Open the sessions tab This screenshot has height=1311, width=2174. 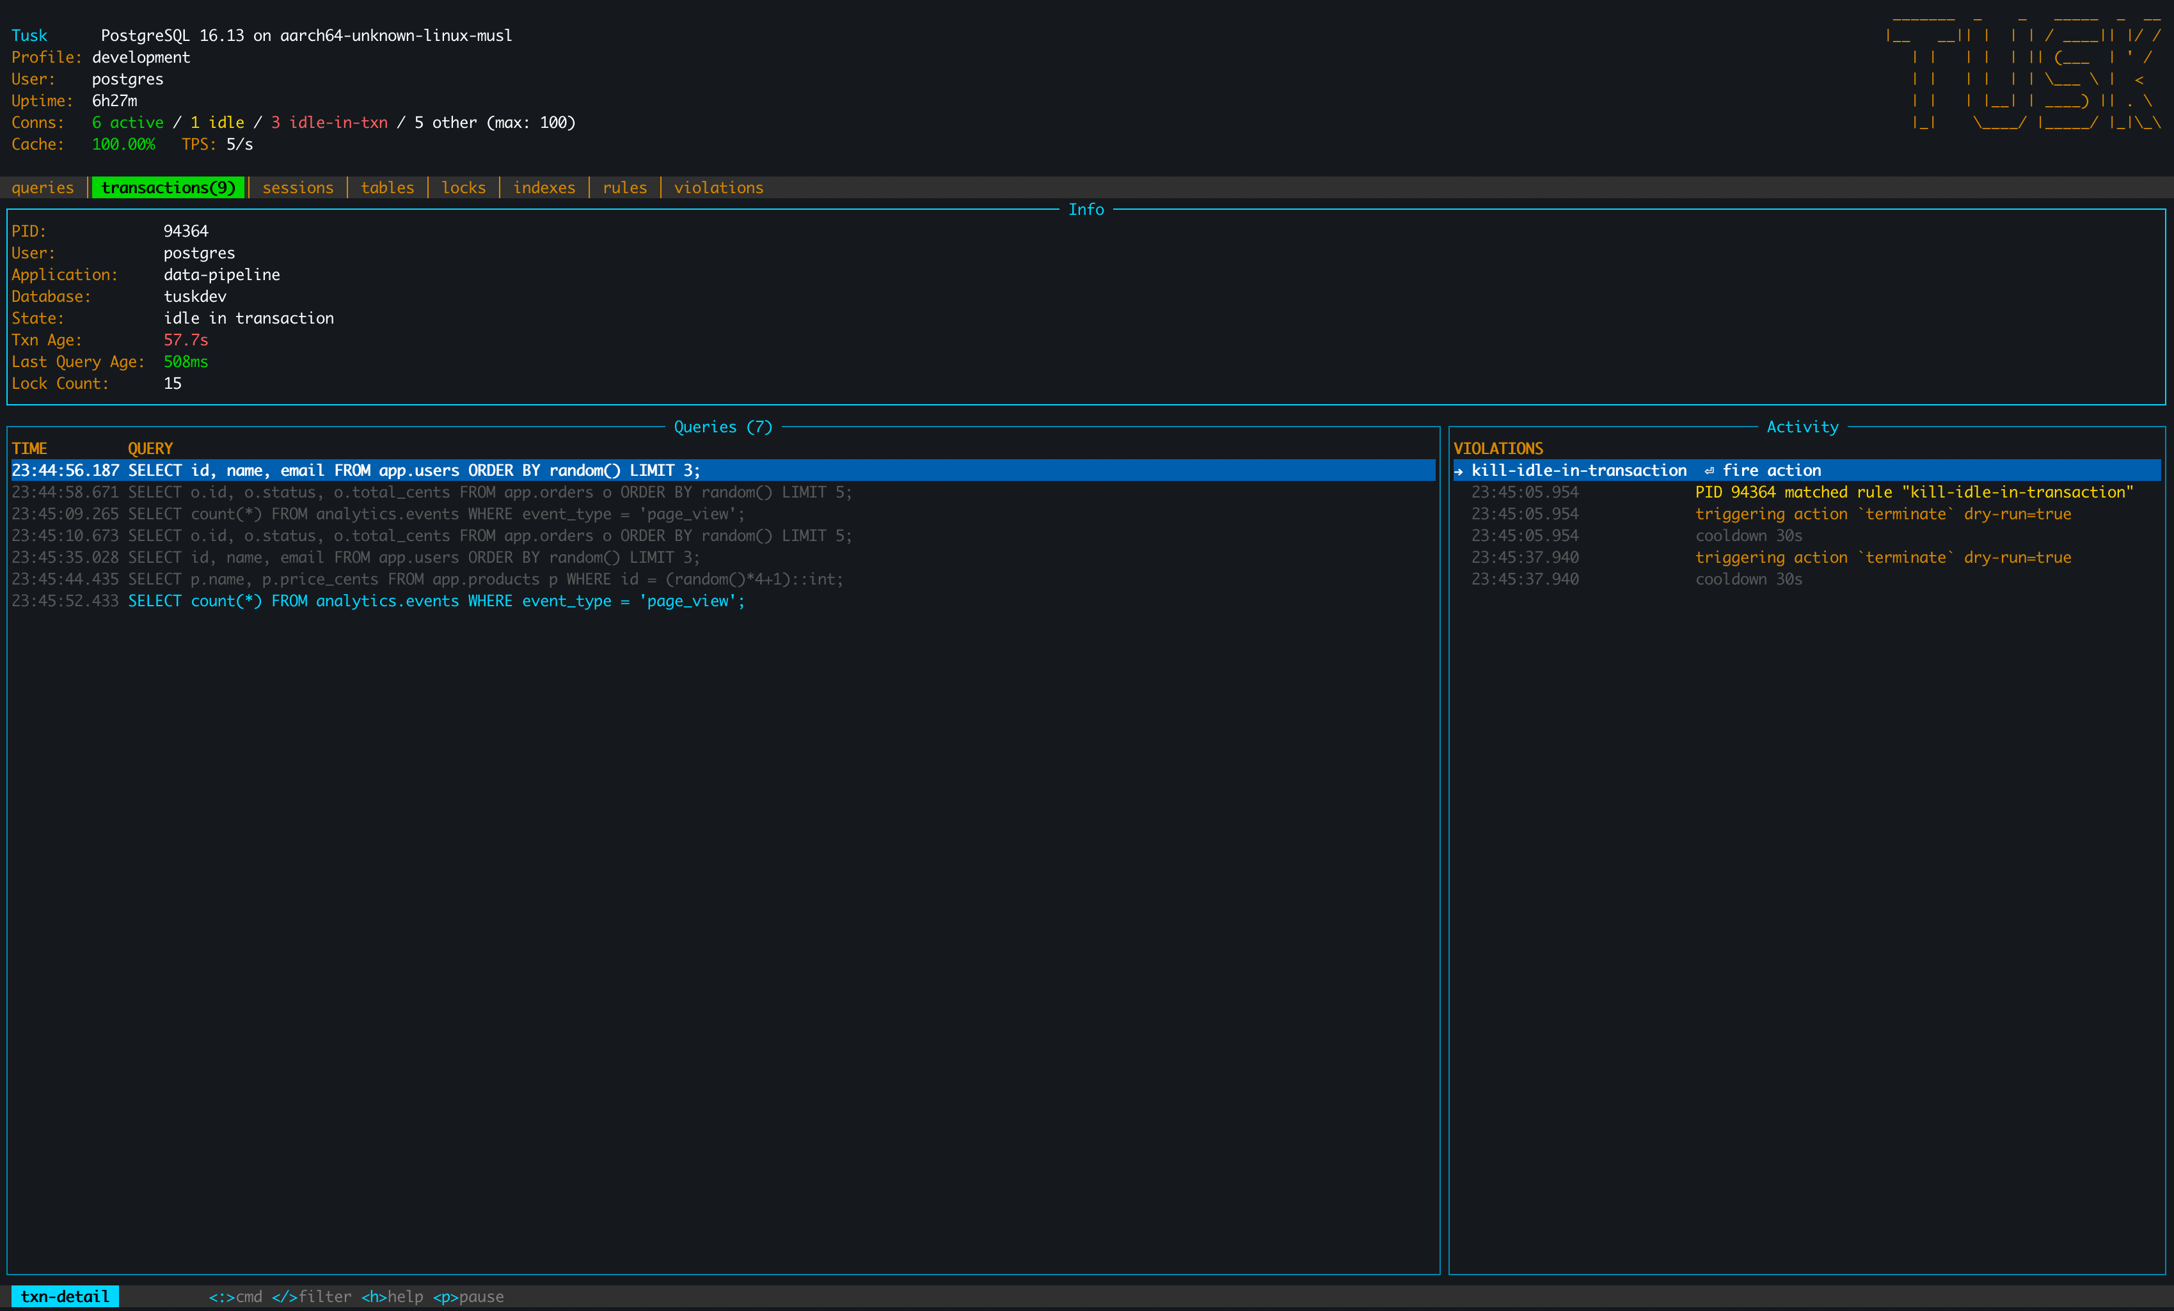pyautogui.click(x=298, y=188)
